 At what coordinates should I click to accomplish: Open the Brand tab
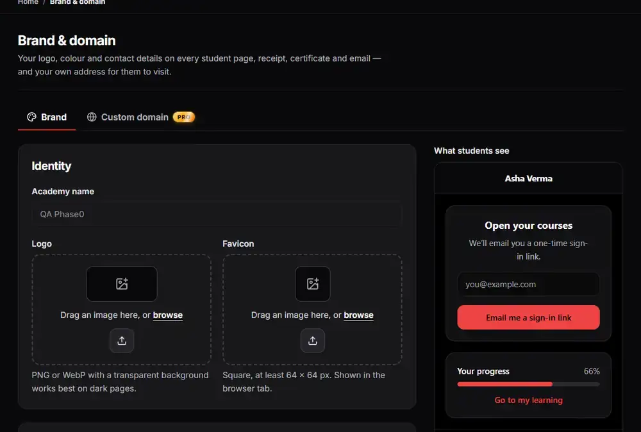[47, 117]
